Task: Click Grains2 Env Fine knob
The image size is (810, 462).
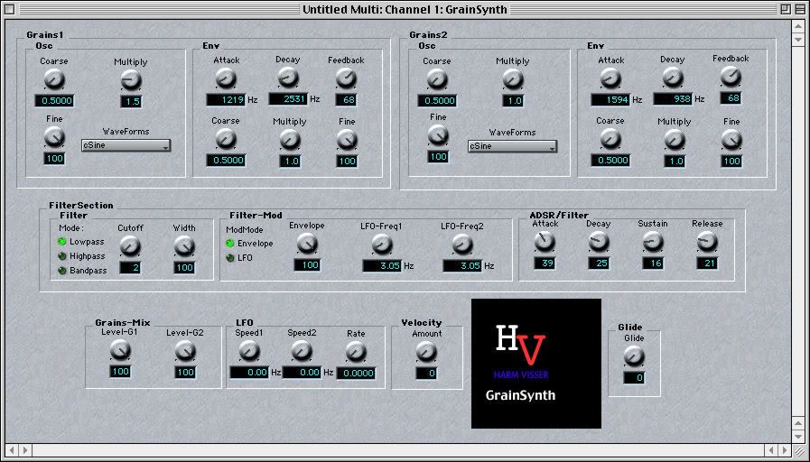Action: [x=731, y=139]
